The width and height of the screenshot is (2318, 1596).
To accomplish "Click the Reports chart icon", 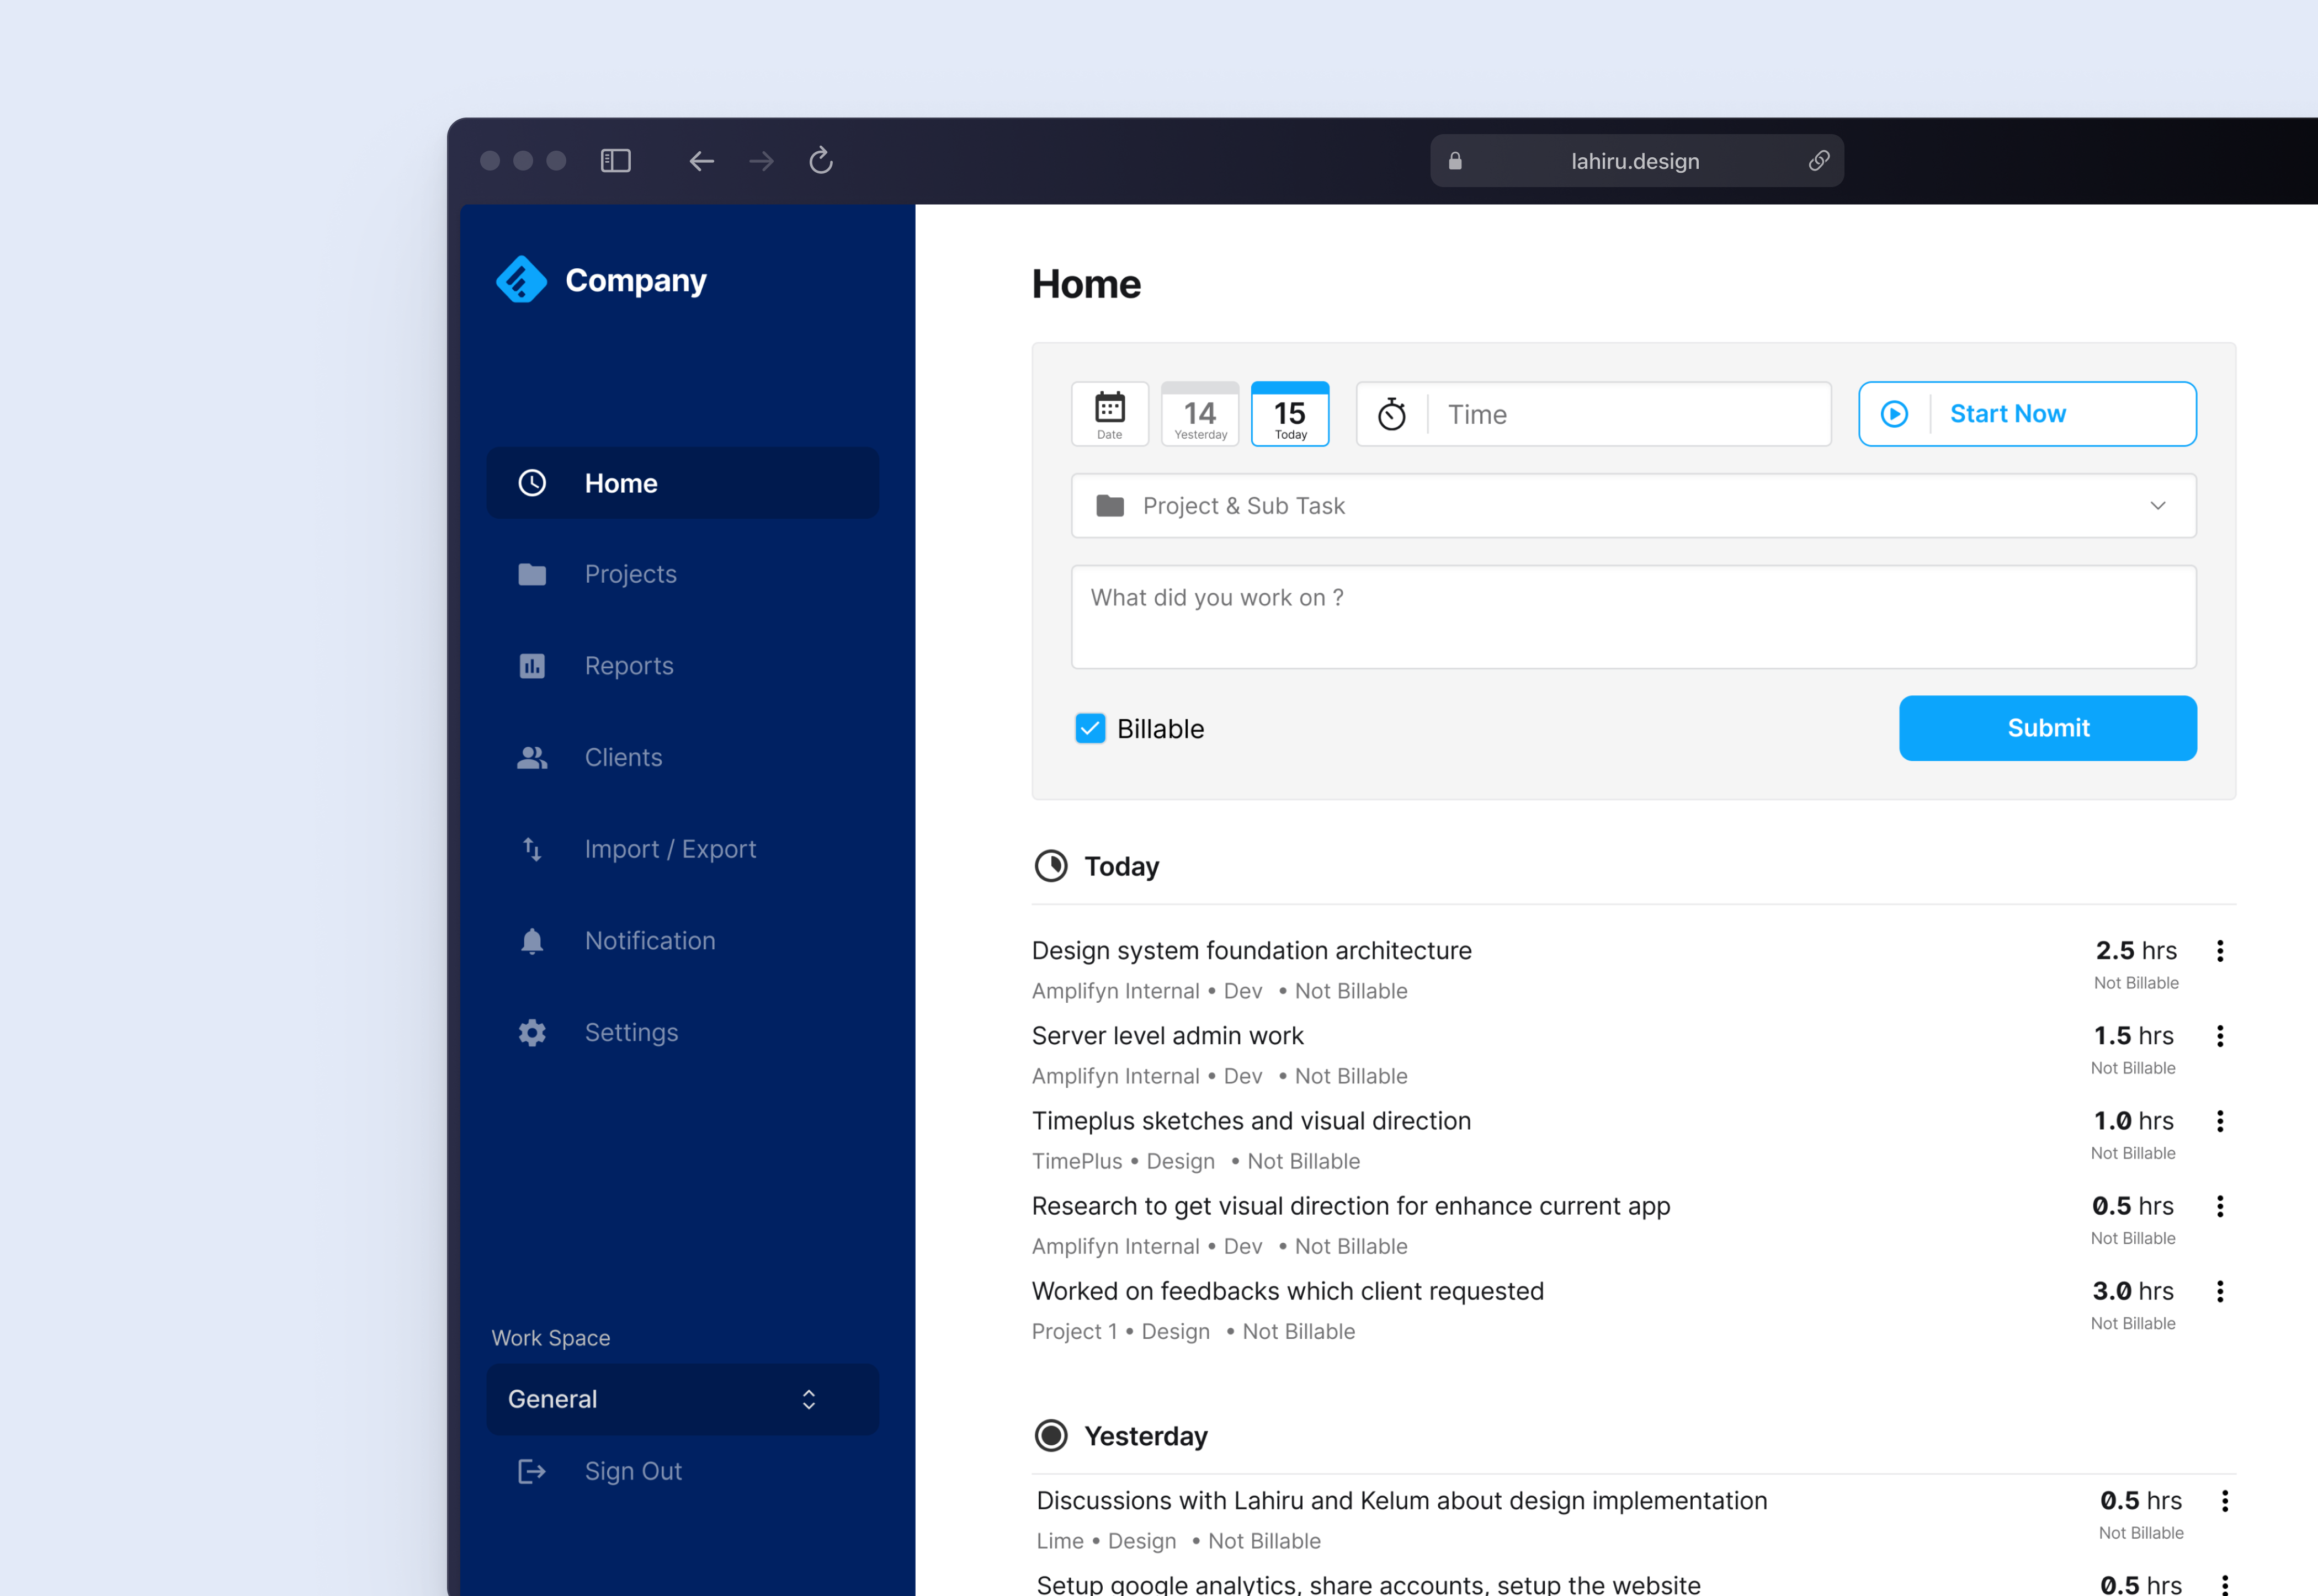I will 532,666.
